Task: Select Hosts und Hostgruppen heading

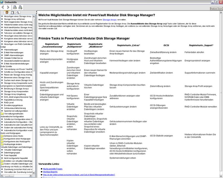Action: click(x=10, y=133)
